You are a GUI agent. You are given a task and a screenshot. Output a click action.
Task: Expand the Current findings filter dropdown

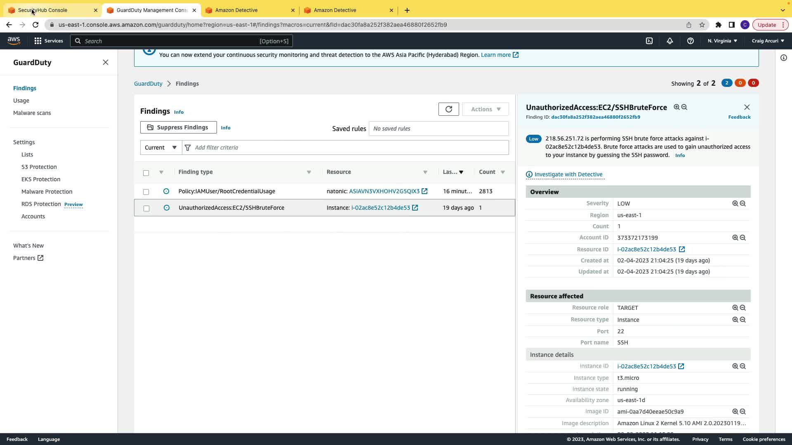click(x=161, y=148)
